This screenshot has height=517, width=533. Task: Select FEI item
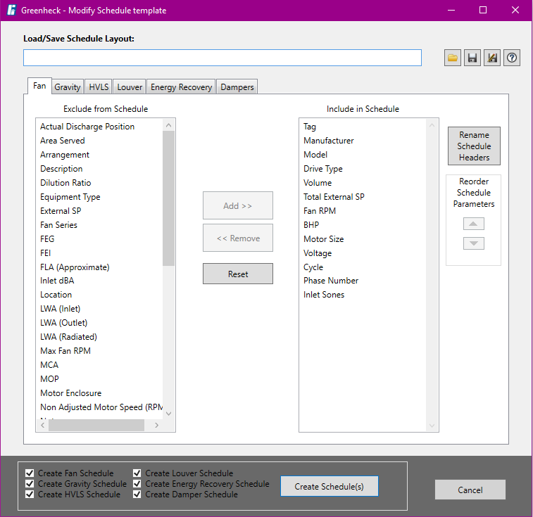(x=45, y=253)
